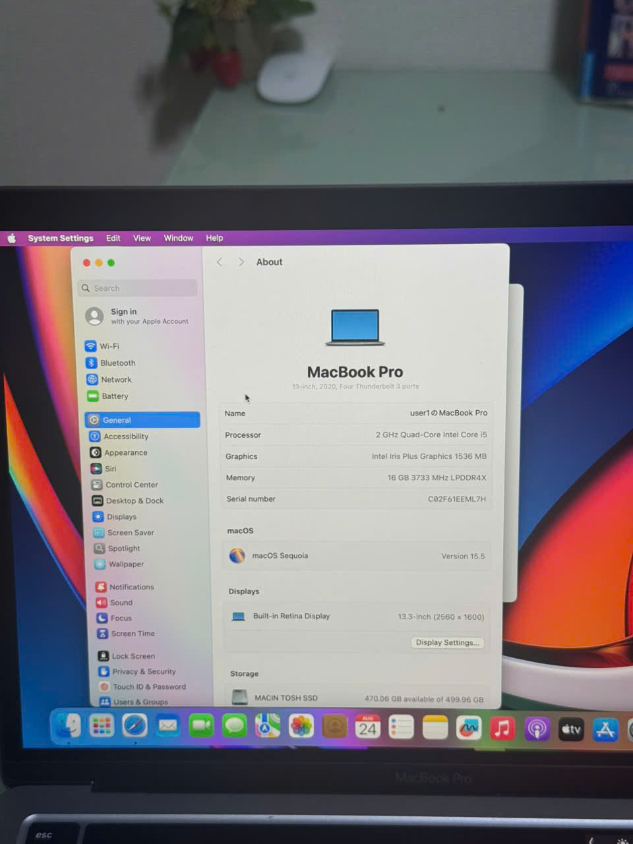Screen dimensions: 633x844
Task: Click the Built-in Retina Display row
Action: (x=357, y=617)
